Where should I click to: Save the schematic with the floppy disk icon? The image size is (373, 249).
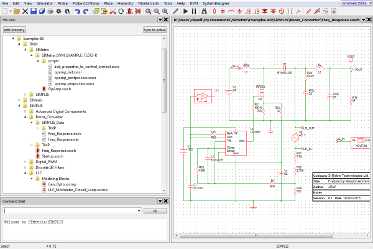pyautogui.click(x=34, y=11)
